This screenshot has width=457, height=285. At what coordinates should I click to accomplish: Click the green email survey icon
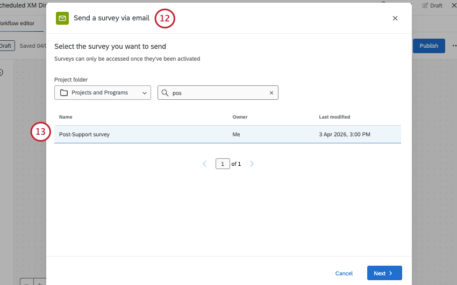(x=62, y=18)
